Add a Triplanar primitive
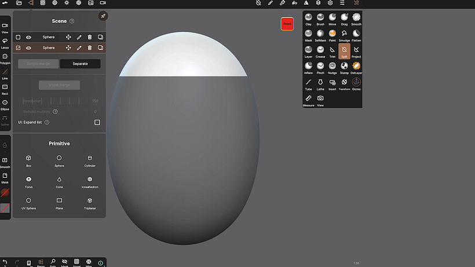Image resolution: width=475 pixels, height=267 pixels. click(x=90, y=203)
